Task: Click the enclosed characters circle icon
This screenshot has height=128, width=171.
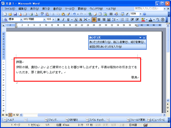Action: click(163, 20)
